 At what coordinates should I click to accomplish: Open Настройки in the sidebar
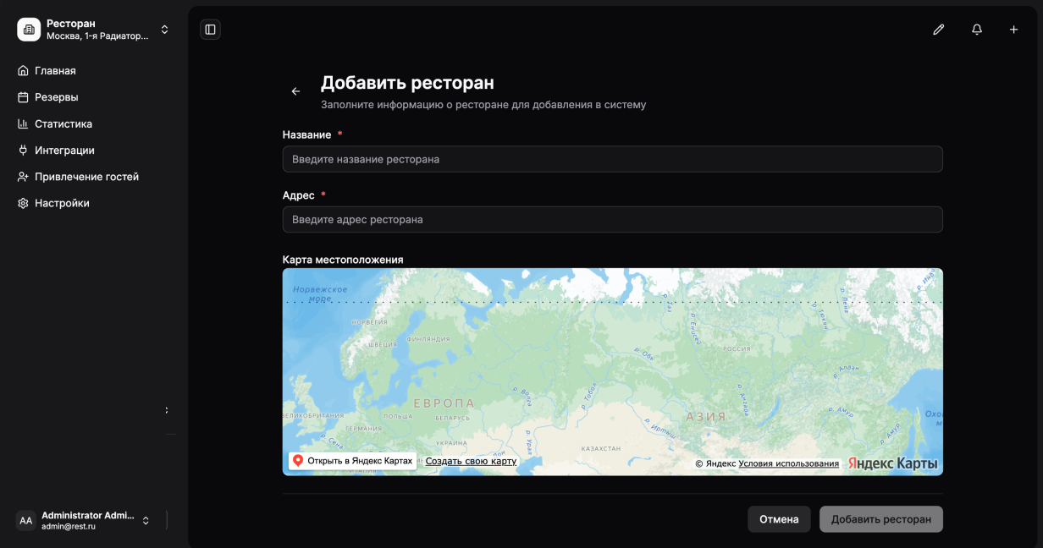pyautogui.click(x=62, y=204)
